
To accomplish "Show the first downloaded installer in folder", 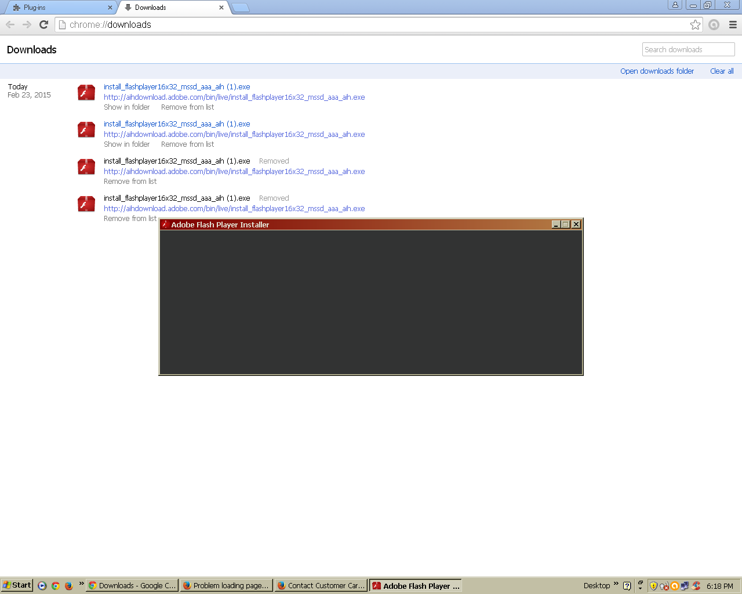I will point(126,107).
